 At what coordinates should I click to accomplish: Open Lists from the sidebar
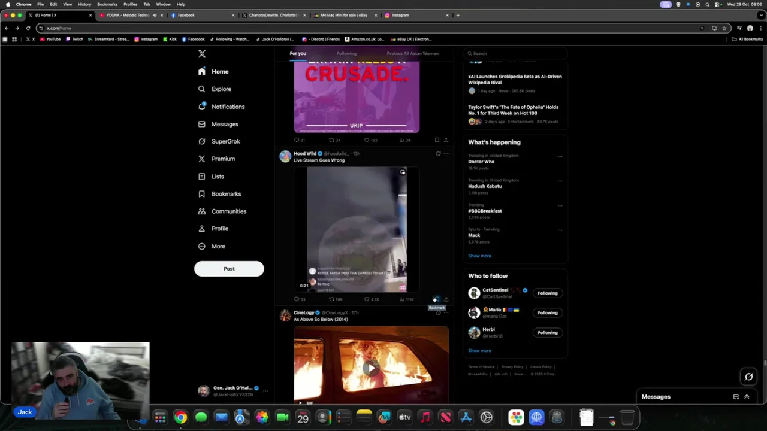point(211,177)
